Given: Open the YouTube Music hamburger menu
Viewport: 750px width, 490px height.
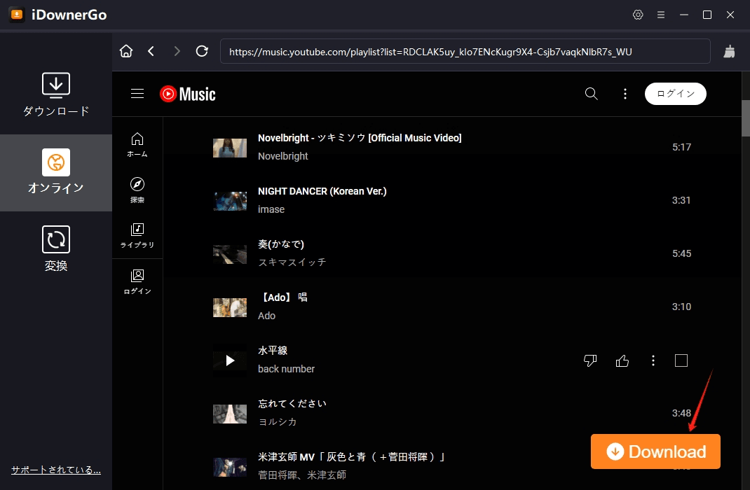Looking at the screenshot, I should pyautogui.click(x=137, y=93).
